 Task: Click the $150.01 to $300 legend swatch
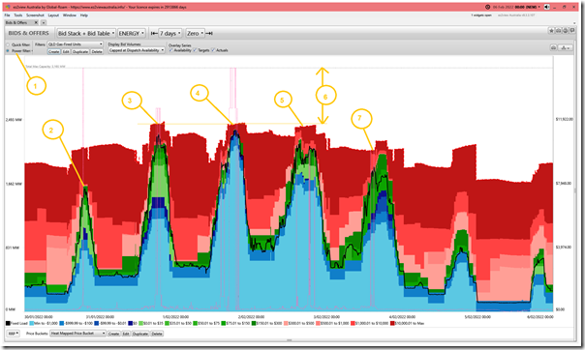point(254,323)
